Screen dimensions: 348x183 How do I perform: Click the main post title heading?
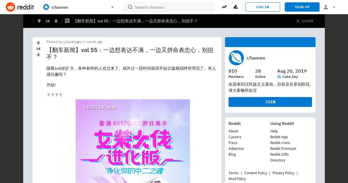(130, 53)
